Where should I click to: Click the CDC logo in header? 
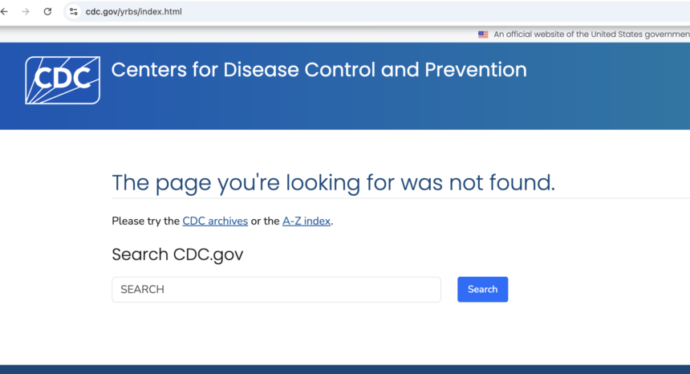pos(63,80)
